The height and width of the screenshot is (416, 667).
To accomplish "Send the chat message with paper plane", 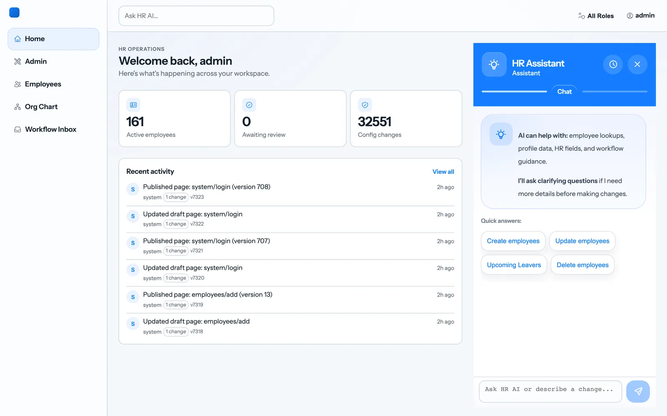I will click(x=638, y=391).
